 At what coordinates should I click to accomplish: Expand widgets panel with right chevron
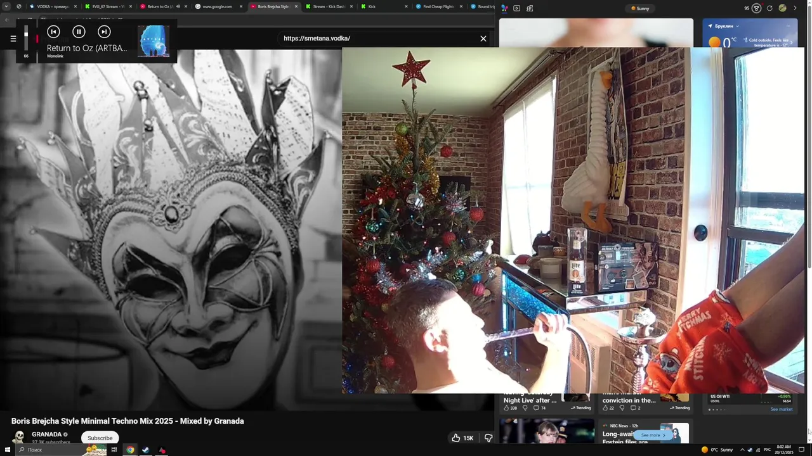(x=795, y=8)
